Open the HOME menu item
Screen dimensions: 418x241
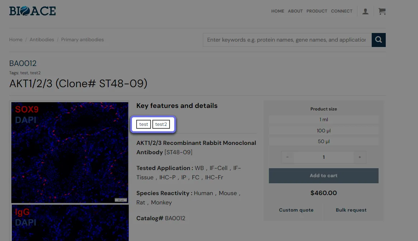277,11
